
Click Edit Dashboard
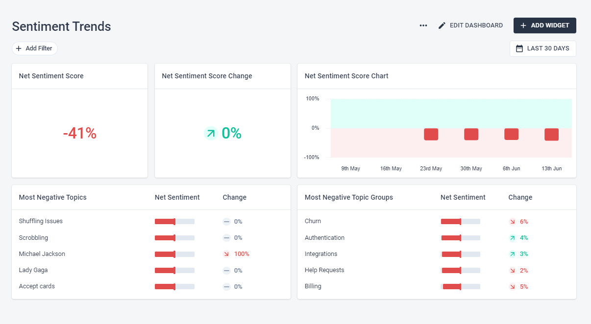(x=470, y=25)
